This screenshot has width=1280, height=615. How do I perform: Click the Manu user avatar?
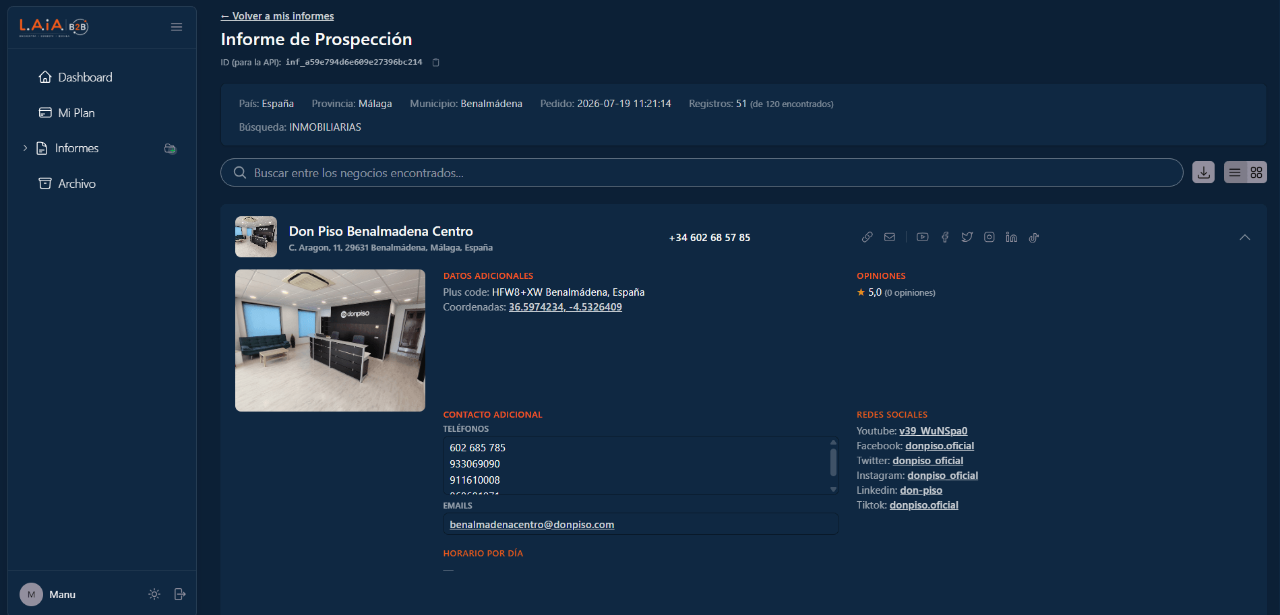coord(31,594)
